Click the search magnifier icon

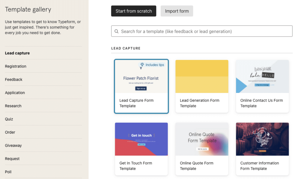point(117,31)
